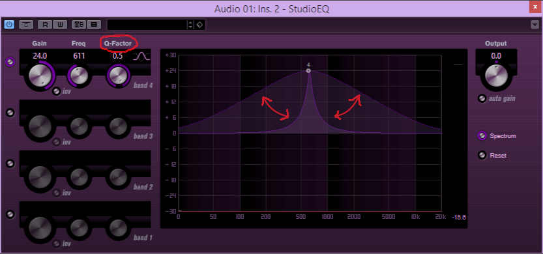Click the Freq column label
The height and width of the screenshot is (254, 543).
[79, 44]
